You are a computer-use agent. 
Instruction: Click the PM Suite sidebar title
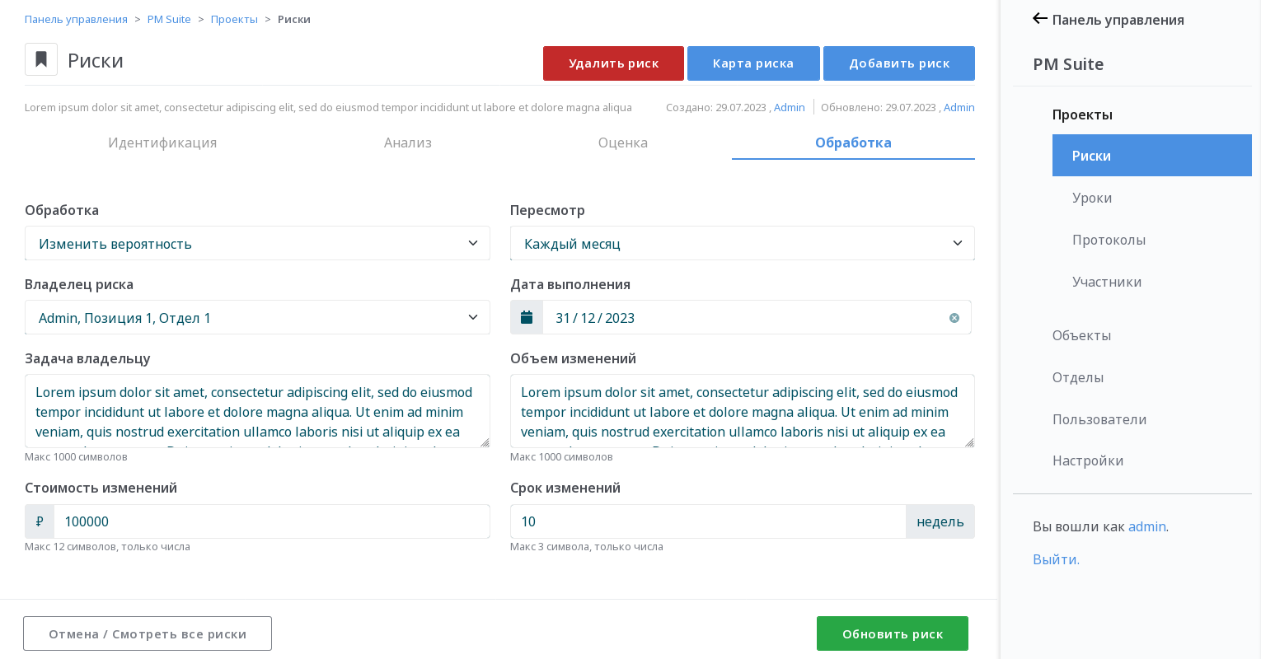(1068, 64)
